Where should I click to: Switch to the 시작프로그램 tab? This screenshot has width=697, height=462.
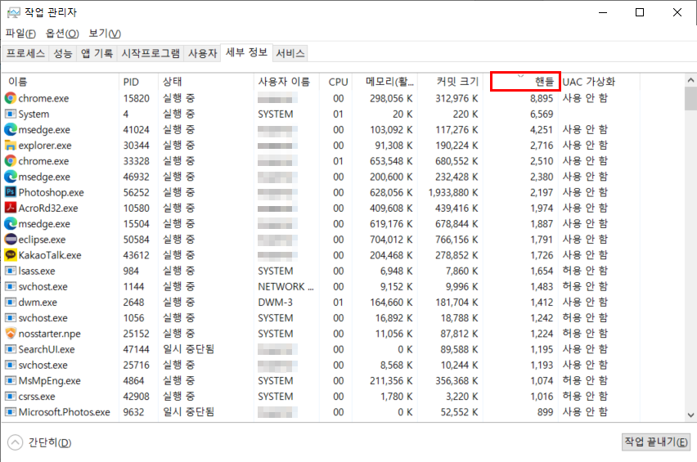(151, 53)
